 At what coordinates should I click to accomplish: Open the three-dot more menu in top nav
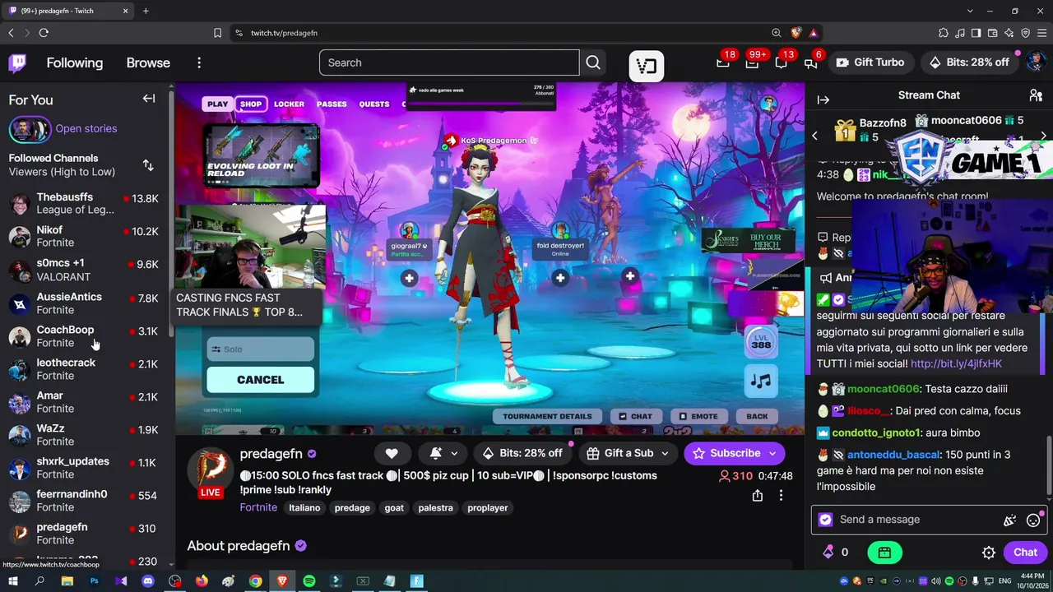[x=199, y=62]
